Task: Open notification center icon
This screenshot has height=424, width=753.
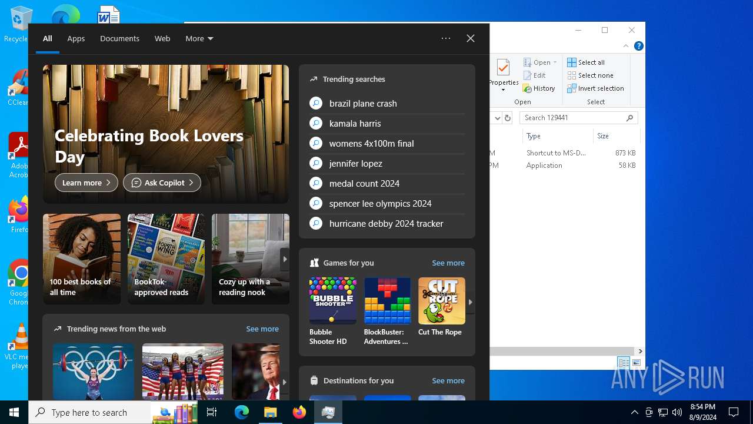Action: pos(734,412)
